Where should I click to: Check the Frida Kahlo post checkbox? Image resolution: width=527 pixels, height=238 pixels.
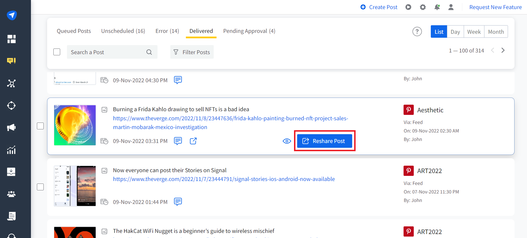pos(40,126)
